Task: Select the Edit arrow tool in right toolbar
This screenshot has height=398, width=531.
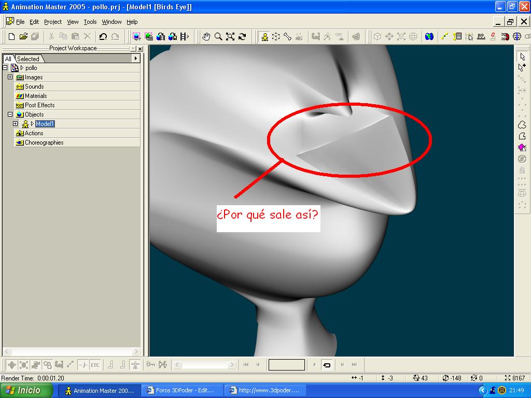Action: (522, 56)
